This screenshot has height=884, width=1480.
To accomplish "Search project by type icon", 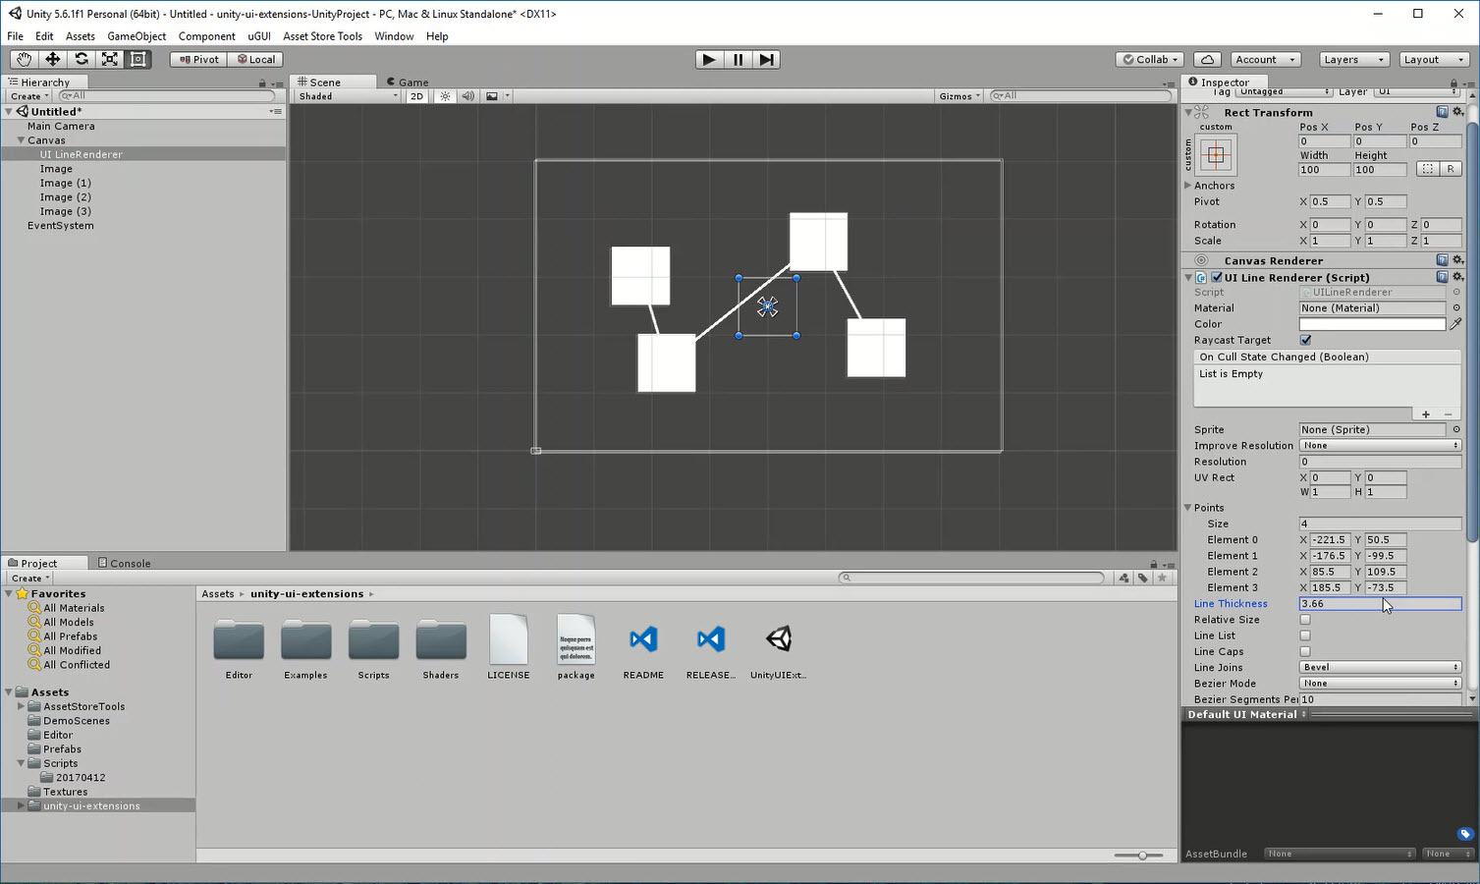I will click(1124, 578).
